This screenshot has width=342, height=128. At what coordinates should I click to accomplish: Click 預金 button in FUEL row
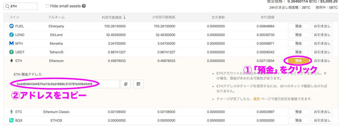[x=298, y=26]
